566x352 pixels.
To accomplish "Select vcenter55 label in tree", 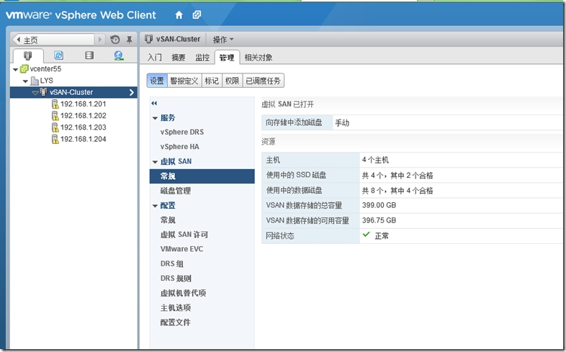I will click(45, 68).
